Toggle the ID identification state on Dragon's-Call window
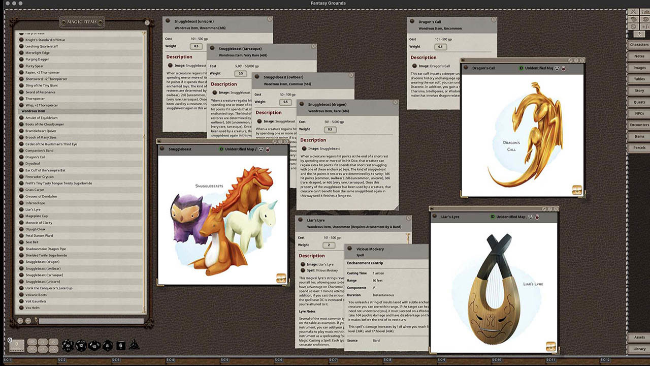This screenshot has height=366, width=650. click(521, 68)
